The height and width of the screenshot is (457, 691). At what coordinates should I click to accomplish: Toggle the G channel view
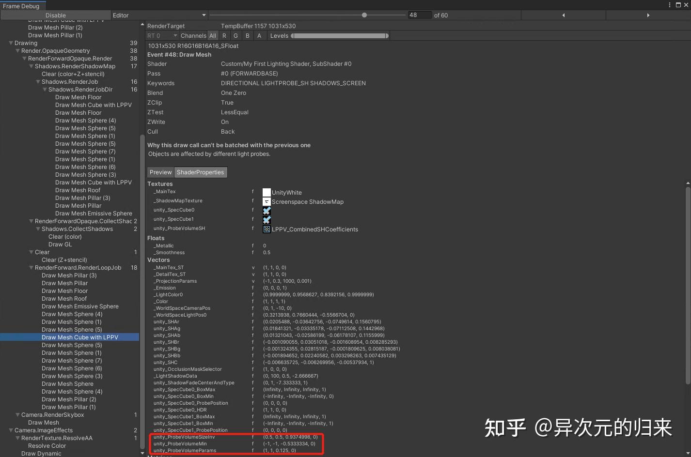(236, 35)
